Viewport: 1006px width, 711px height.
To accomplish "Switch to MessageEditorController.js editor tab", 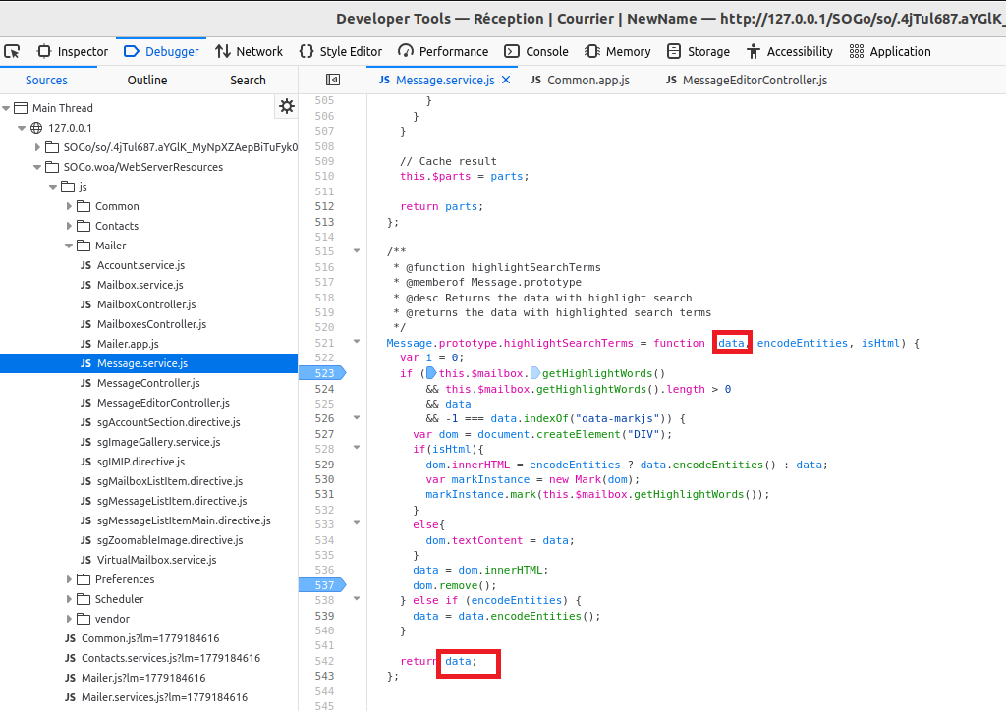I will click(747, 81).
